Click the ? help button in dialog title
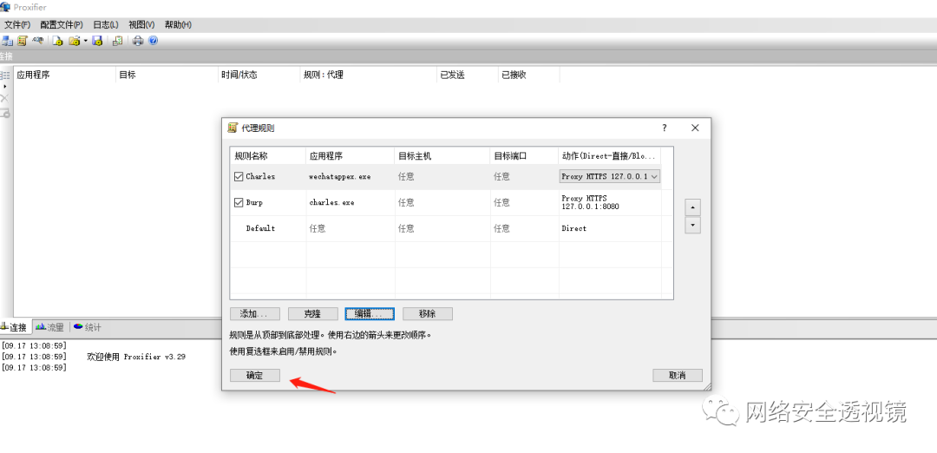The width and height of the screenshot is (937, 453). [x=665, y=128]
